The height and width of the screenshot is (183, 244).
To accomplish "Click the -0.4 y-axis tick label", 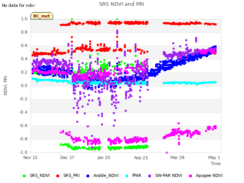I will [x=23, y=112].
